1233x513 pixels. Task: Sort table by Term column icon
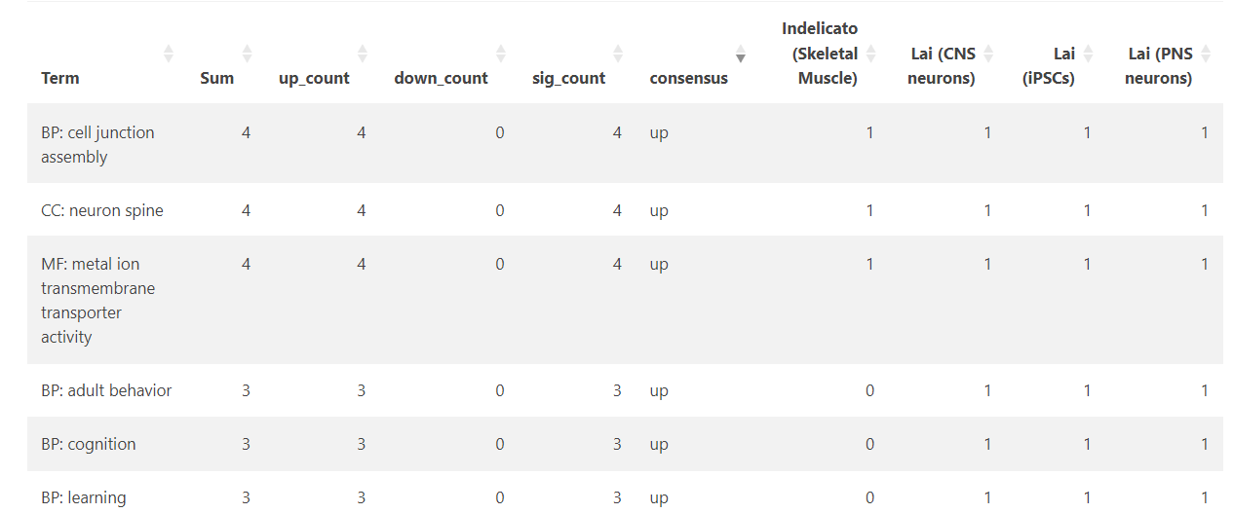click(169, 54)
